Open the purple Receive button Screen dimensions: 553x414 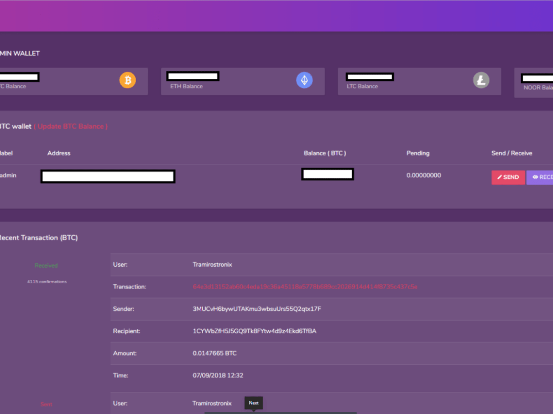point(540,177)
